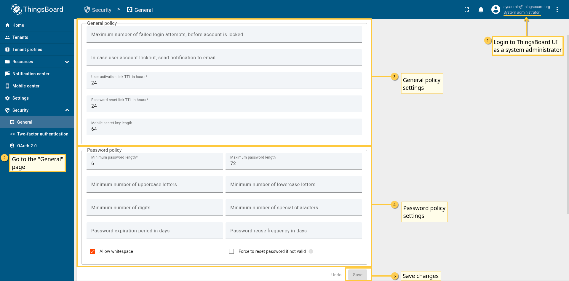This screenshot has height=281, width=569.
Task: Click the user account avatar icon
Action: (496, 10)
